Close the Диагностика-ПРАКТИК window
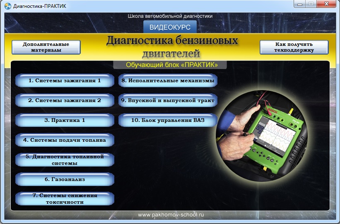Viewport: 340px width, 224px height. (x=327, y=4)
